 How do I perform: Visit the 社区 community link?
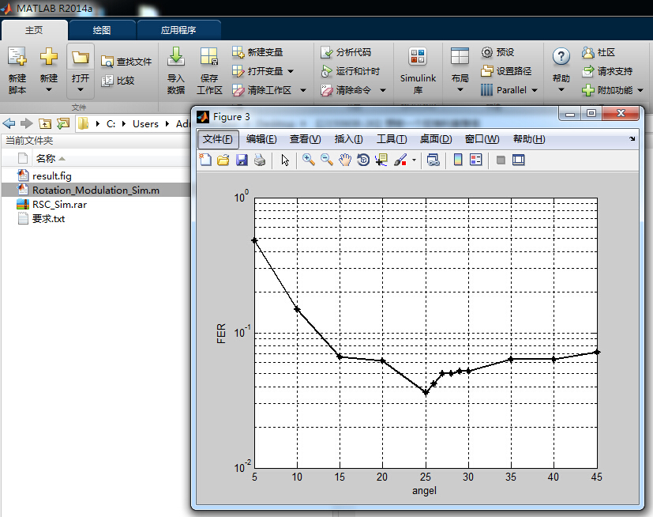pos(599,52)
